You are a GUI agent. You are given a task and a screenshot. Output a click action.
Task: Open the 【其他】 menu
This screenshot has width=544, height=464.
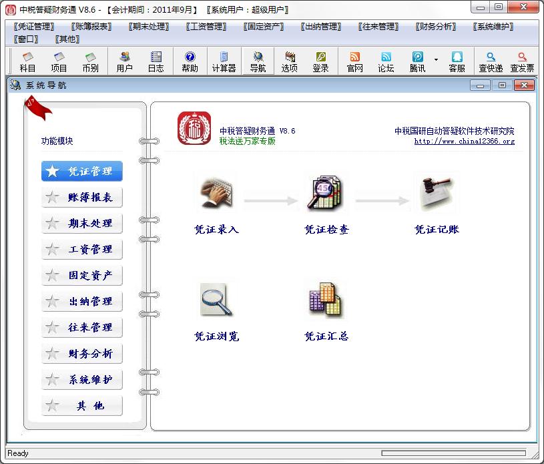coord(67,39)
